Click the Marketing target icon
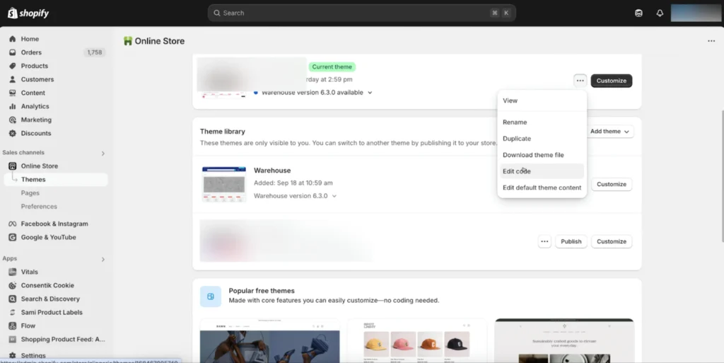Image resolution: width=724 pixels, height=363 pixels. click(x=13, y=120)
